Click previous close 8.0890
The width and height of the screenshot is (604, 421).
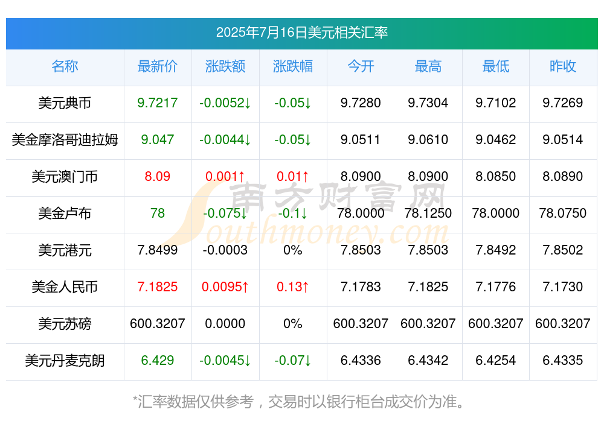tap(563, 176)
